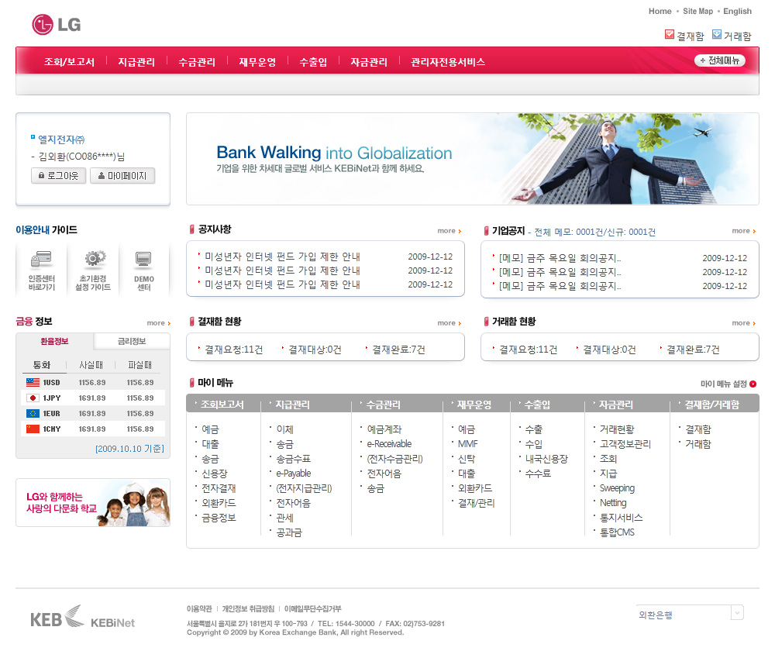Open Sweeping under 자금관리
The height and width of the screenshot is (651, 775).
tap(617, 488)
